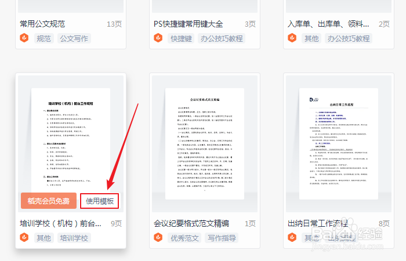Open the 会议纪要格式范文精编 document thumbnail
Screen dimensions: 406x261
tap(205, 144)
